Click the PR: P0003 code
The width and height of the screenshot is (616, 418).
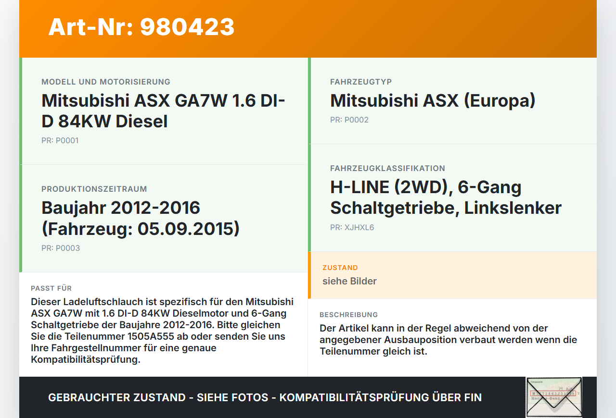click(61, 248)
